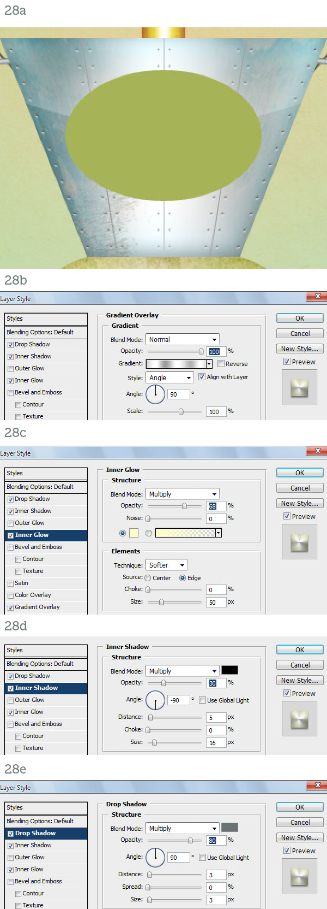
Task: Click the angle dial in Drop Shadow settings
Action: 155,857
